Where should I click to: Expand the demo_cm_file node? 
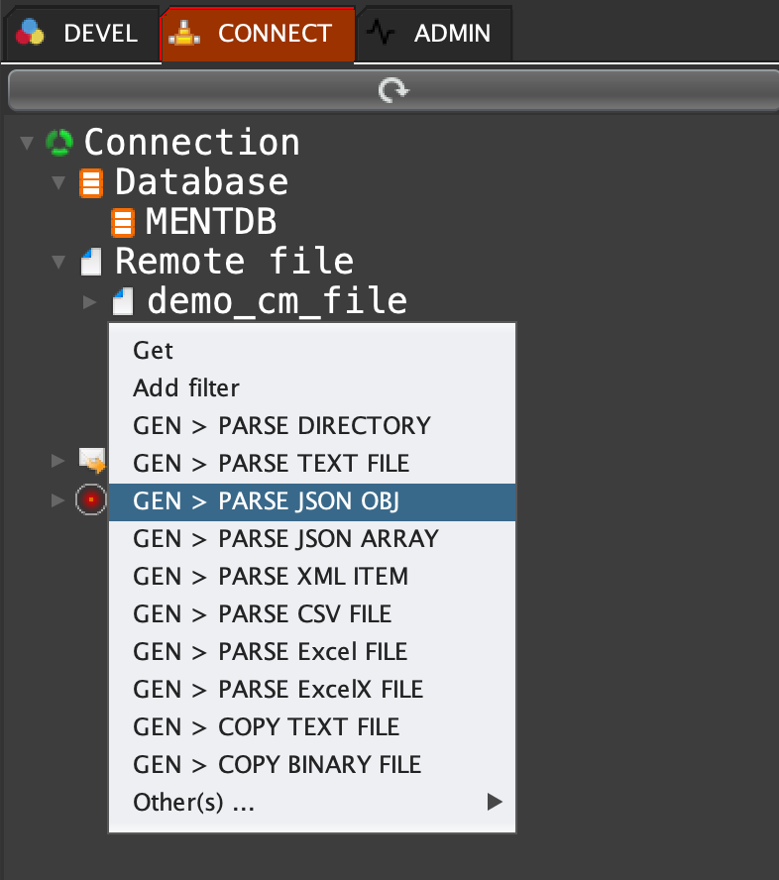90,301
